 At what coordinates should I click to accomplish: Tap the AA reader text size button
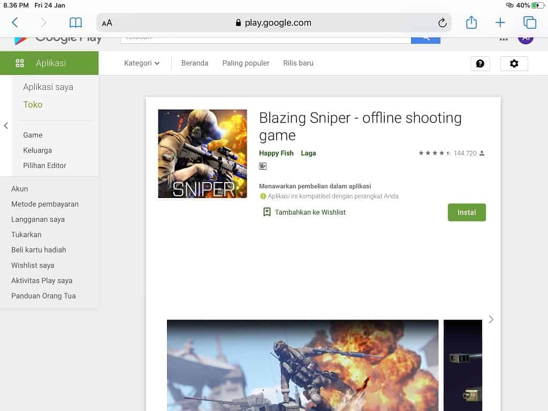(107, 23)
